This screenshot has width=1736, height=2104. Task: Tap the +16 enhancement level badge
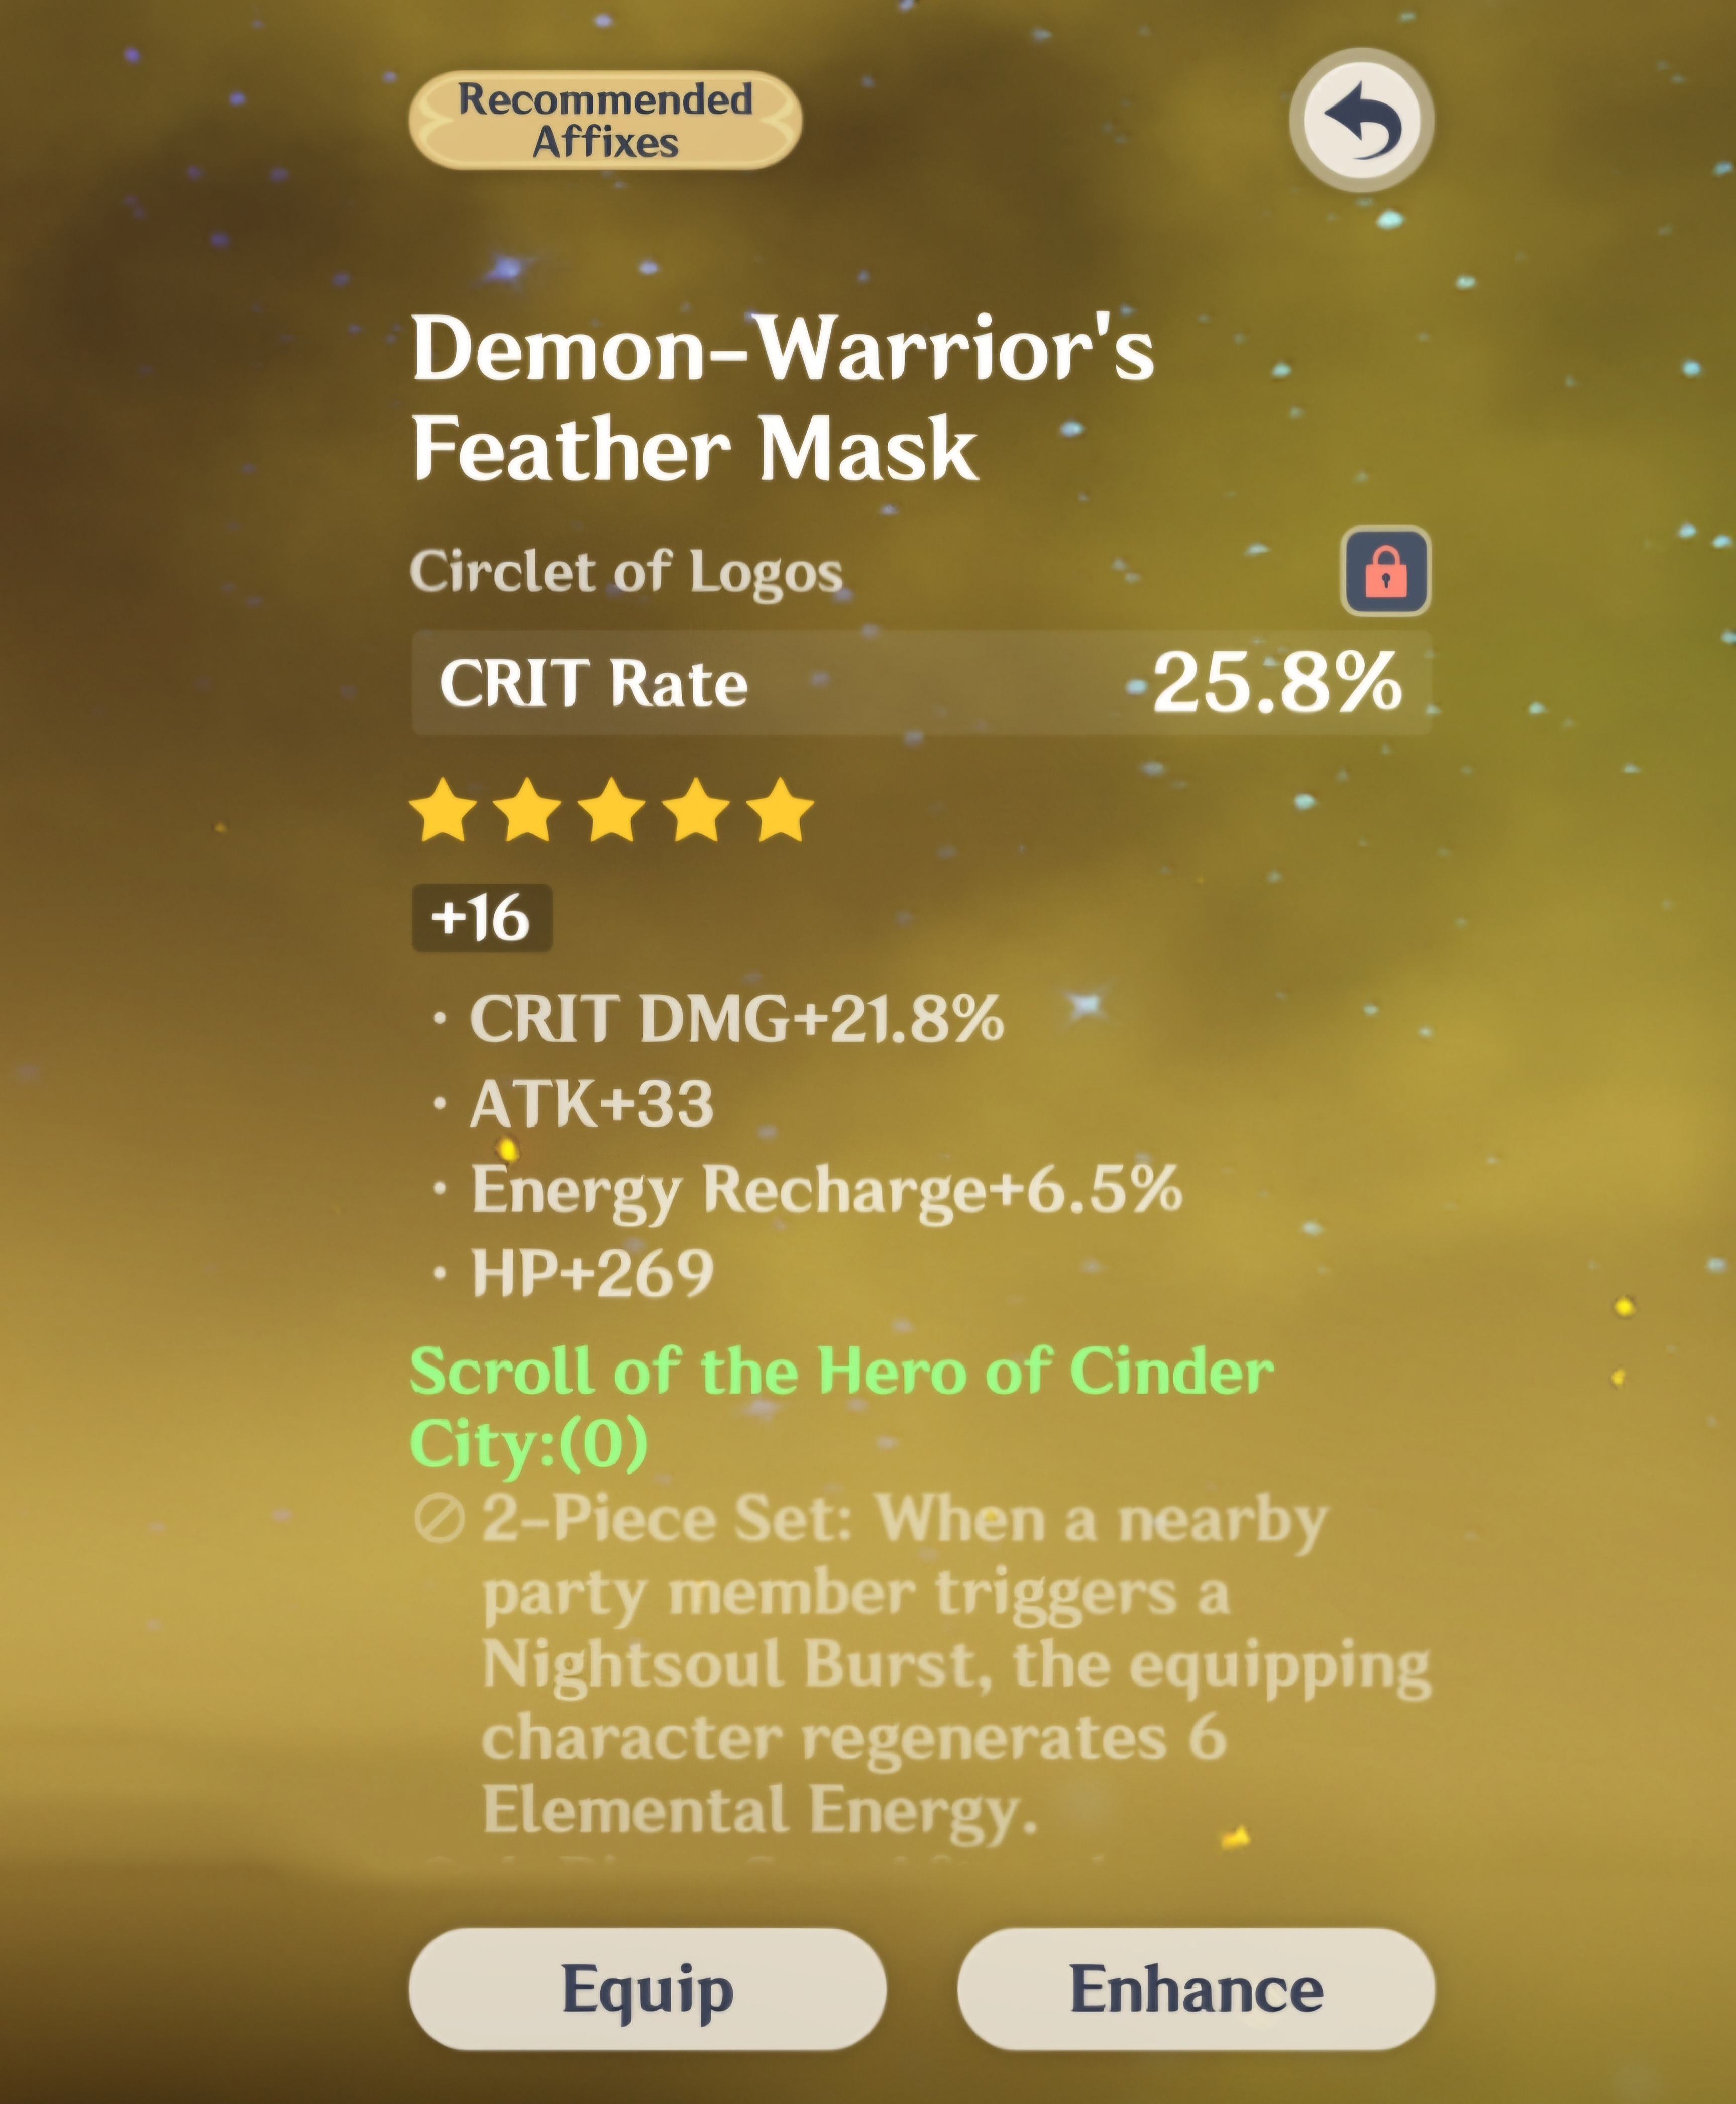point(482,918)
